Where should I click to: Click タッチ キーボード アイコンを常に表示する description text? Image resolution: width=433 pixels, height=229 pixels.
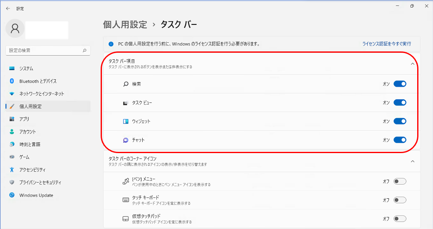pyautogui.click(x=161, y=203)
